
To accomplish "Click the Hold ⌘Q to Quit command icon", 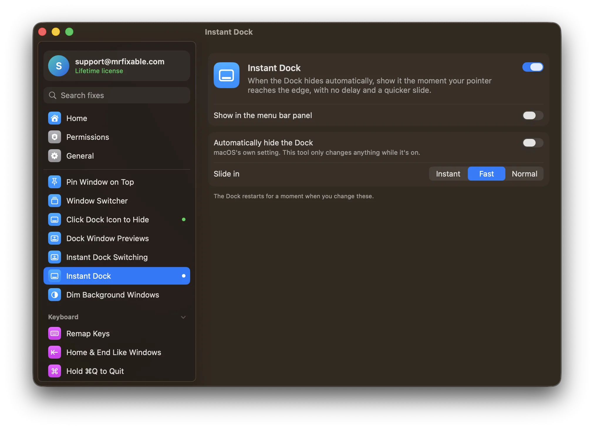I will click(55, 371).
